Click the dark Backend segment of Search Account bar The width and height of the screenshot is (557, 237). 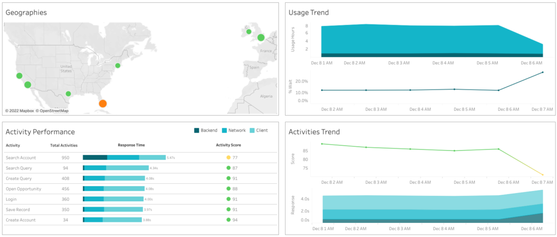pos(95,157)
